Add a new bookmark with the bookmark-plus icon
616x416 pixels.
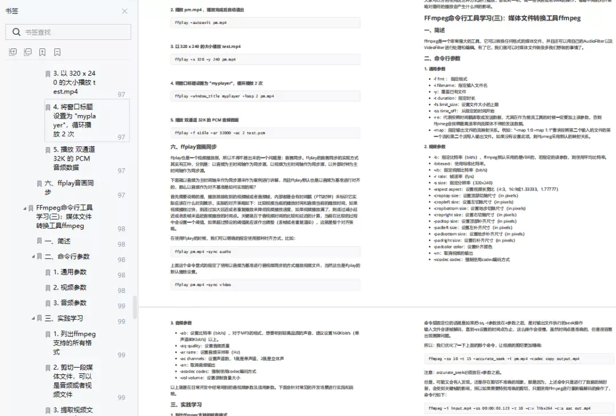42,52
